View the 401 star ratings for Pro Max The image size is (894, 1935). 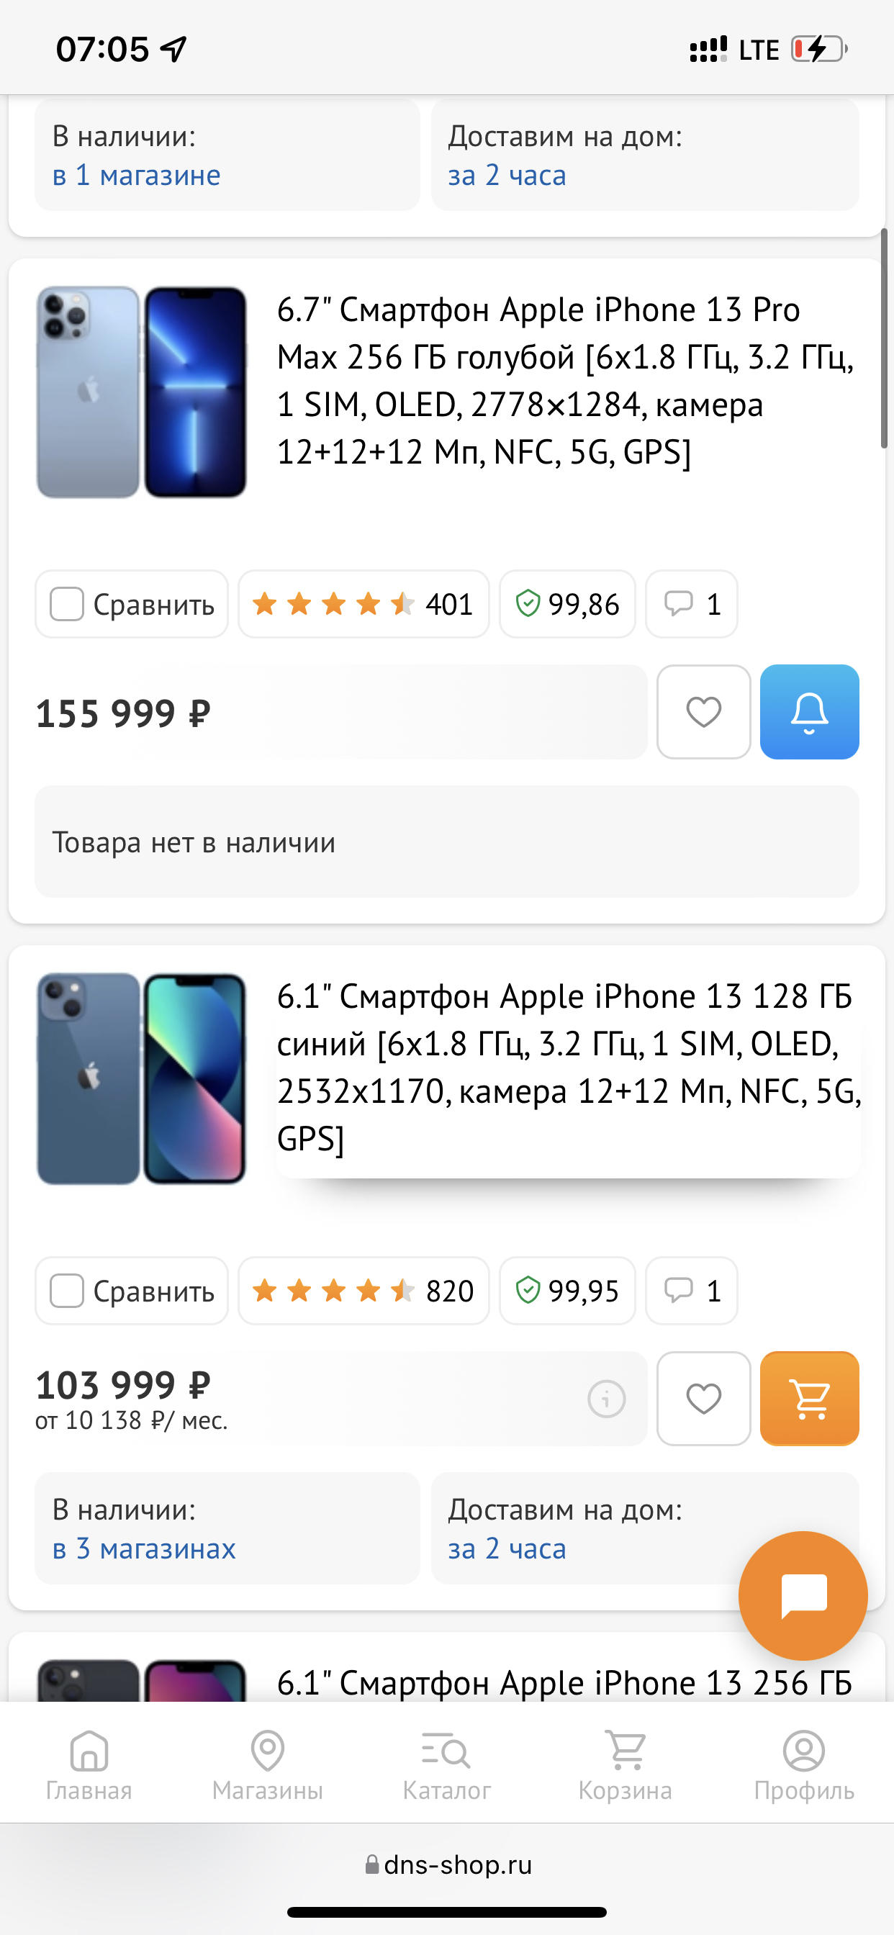(364, 604)
